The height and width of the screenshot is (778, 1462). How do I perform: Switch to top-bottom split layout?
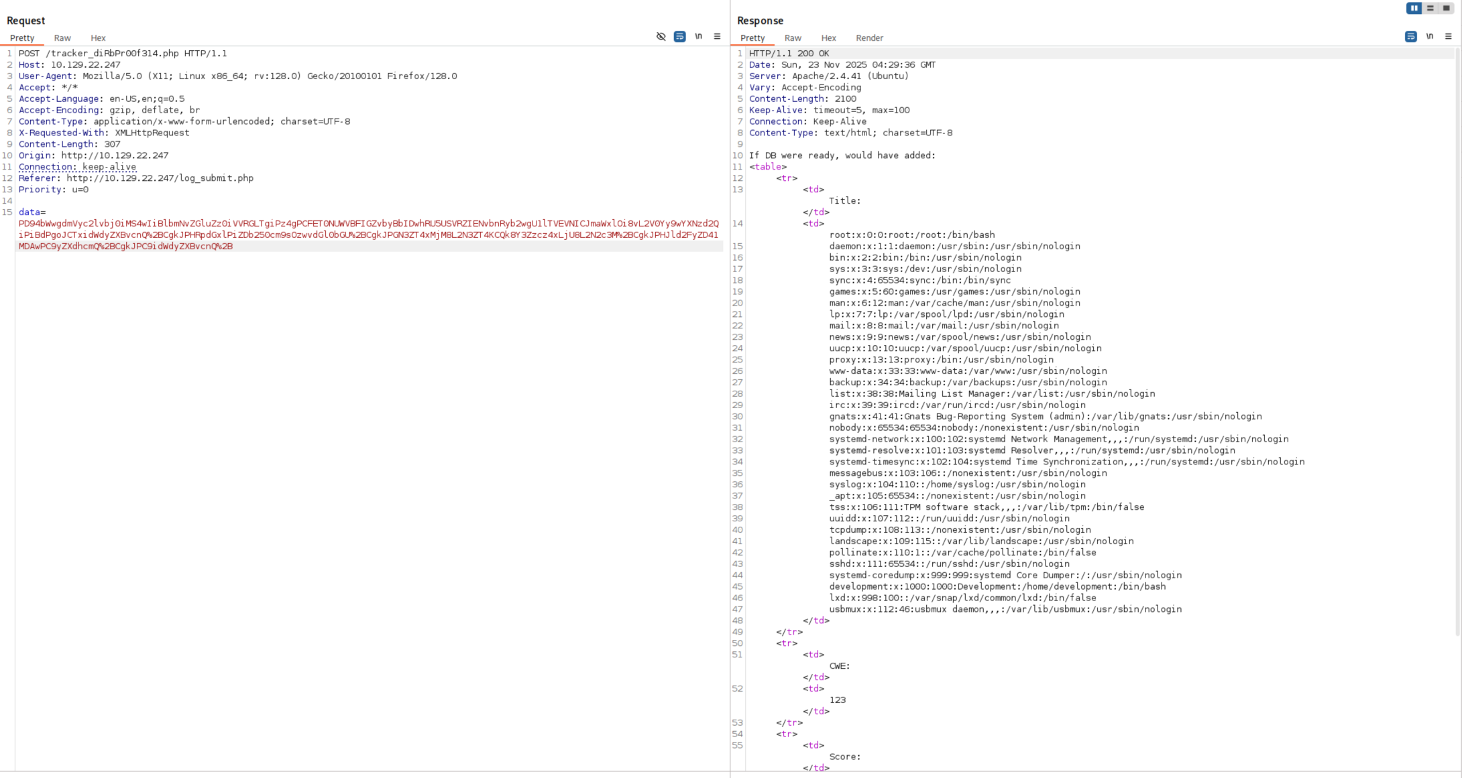point(1430,8)
